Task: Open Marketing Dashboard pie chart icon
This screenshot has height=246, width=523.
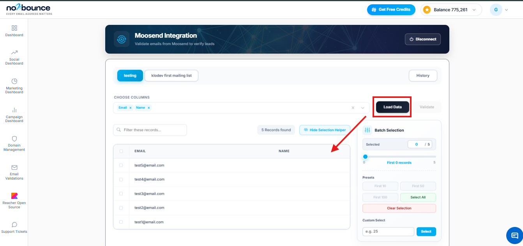Action: click(x=14, y=81)
